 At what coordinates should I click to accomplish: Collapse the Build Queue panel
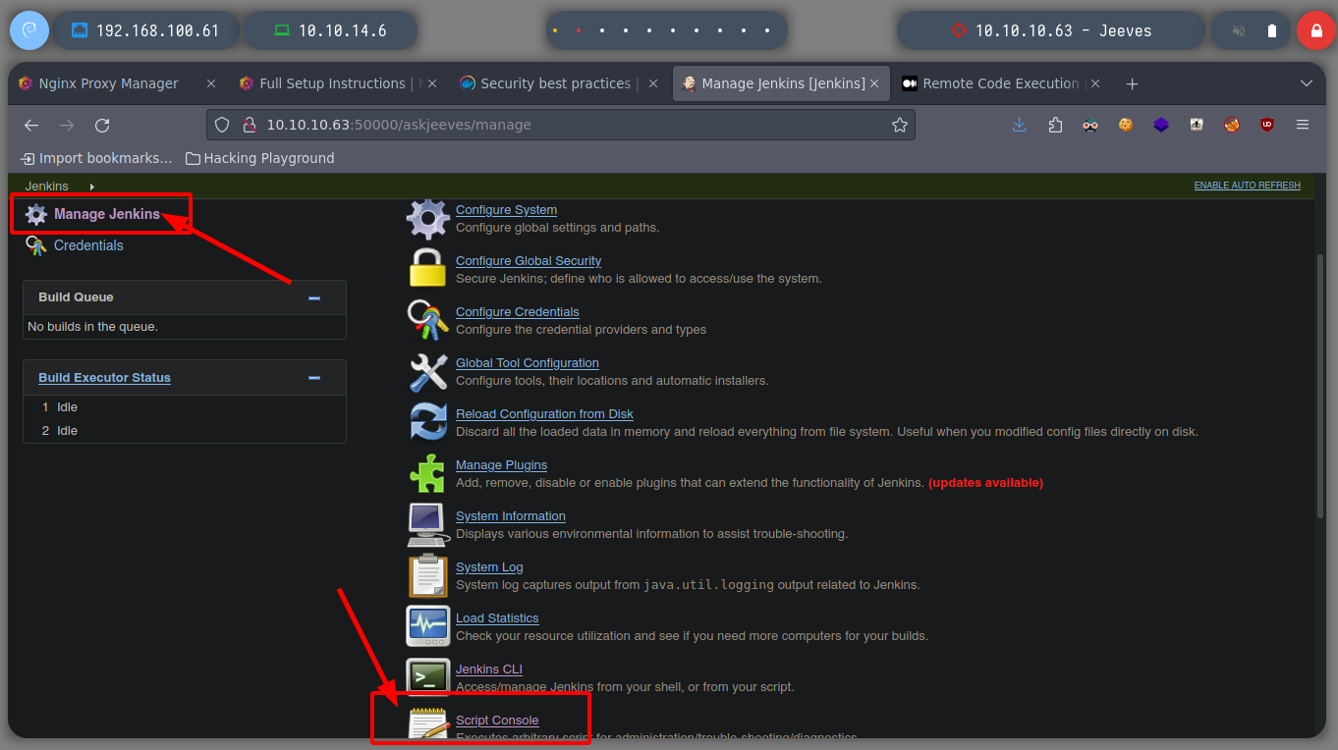314,297
